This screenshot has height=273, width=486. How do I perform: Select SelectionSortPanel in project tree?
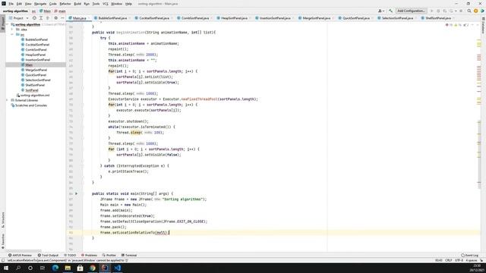point(38,80)
